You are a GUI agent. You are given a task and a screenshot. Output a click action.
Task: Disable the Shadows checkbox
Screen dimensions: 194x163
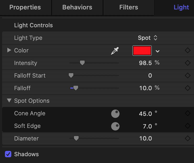point(8,154)
